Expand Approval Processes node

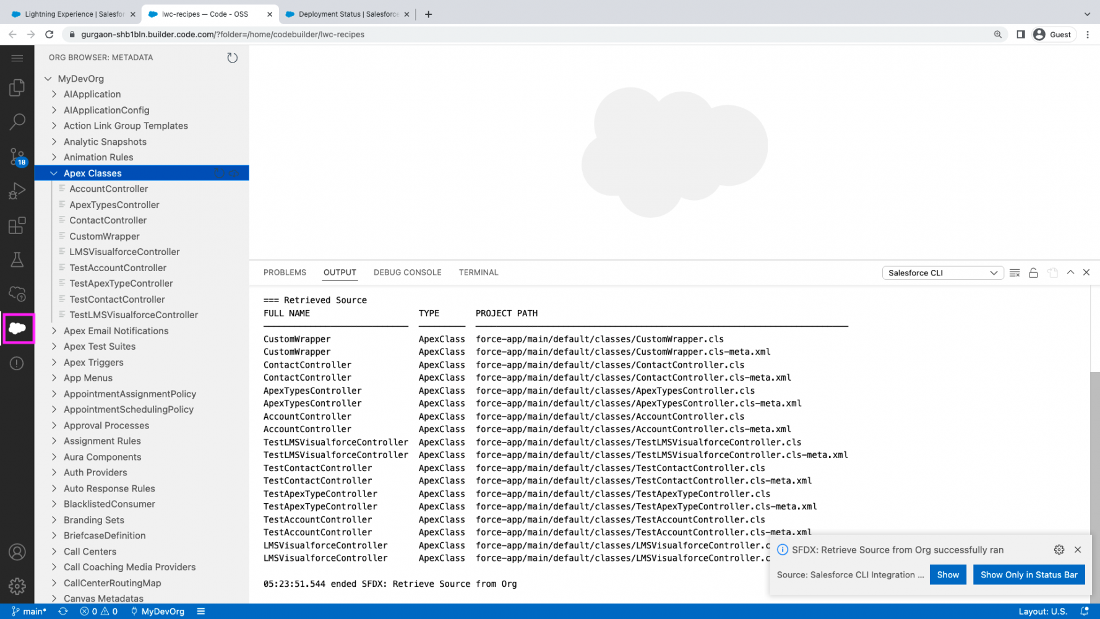click(54, 425)
